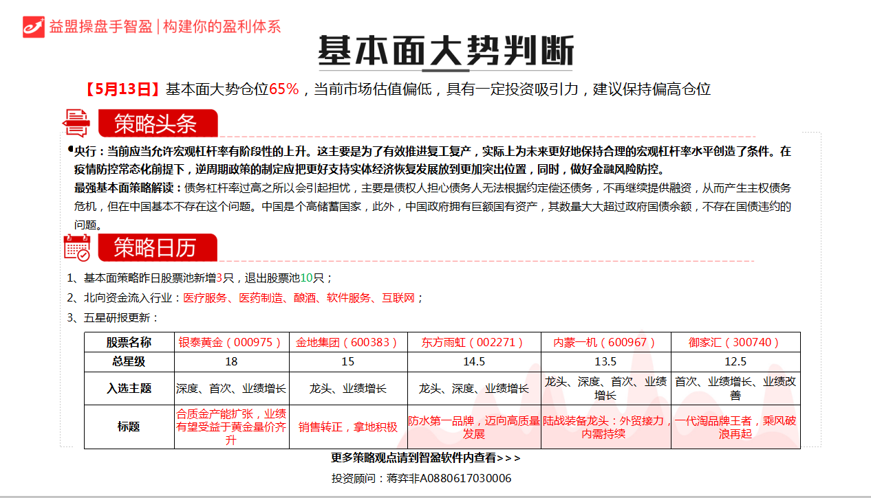Viewport: 871px width, 498px height.
Task: Click the 【5月13日】 date label
Action: 123,89
